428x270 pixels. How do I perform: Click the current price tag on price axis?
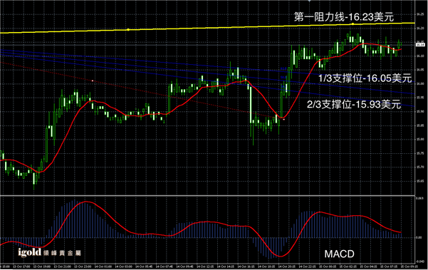click(x=420, y=44)
